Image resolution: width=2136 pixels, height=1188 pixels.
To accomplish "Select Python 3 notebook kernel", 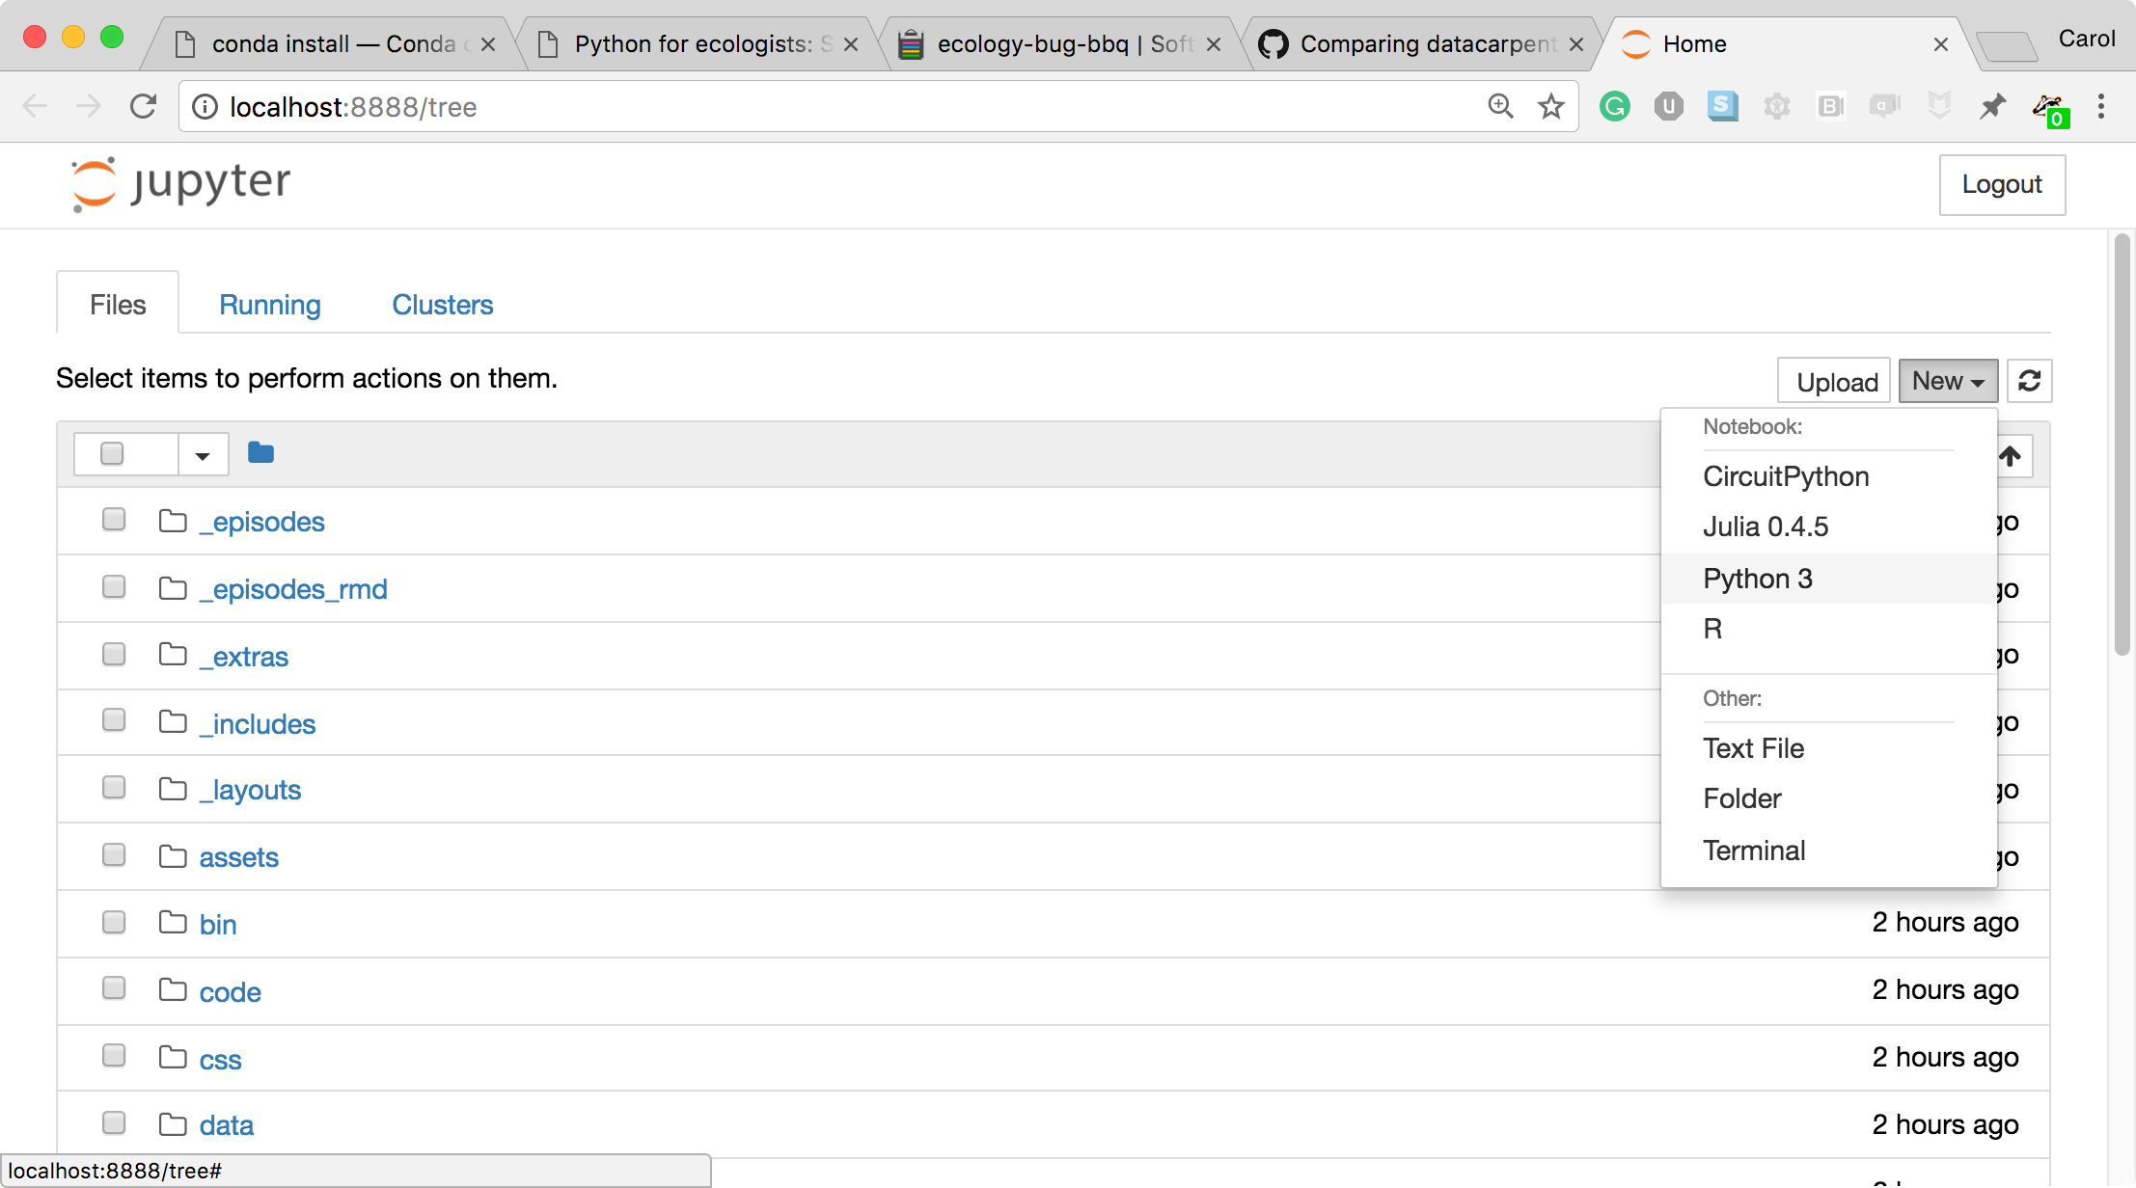I will coord(1756,578).
